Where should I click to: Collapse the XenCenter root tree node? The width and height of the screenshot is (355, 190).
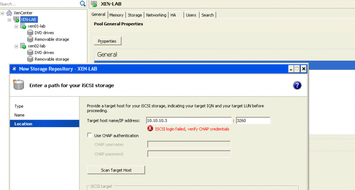(3, 13)
